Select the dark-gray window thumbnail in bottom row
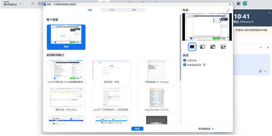 tap(157, 120)
